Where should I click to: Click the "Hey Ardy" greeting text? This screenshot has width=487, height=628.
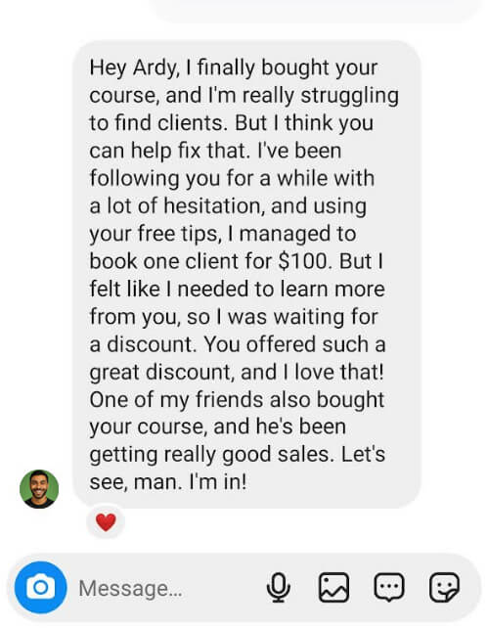coord(135,68)
